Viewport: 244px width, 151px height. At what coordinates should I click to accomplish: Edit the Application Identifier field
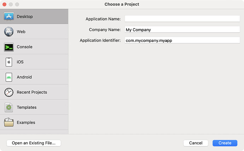click(x=182, y=40)
